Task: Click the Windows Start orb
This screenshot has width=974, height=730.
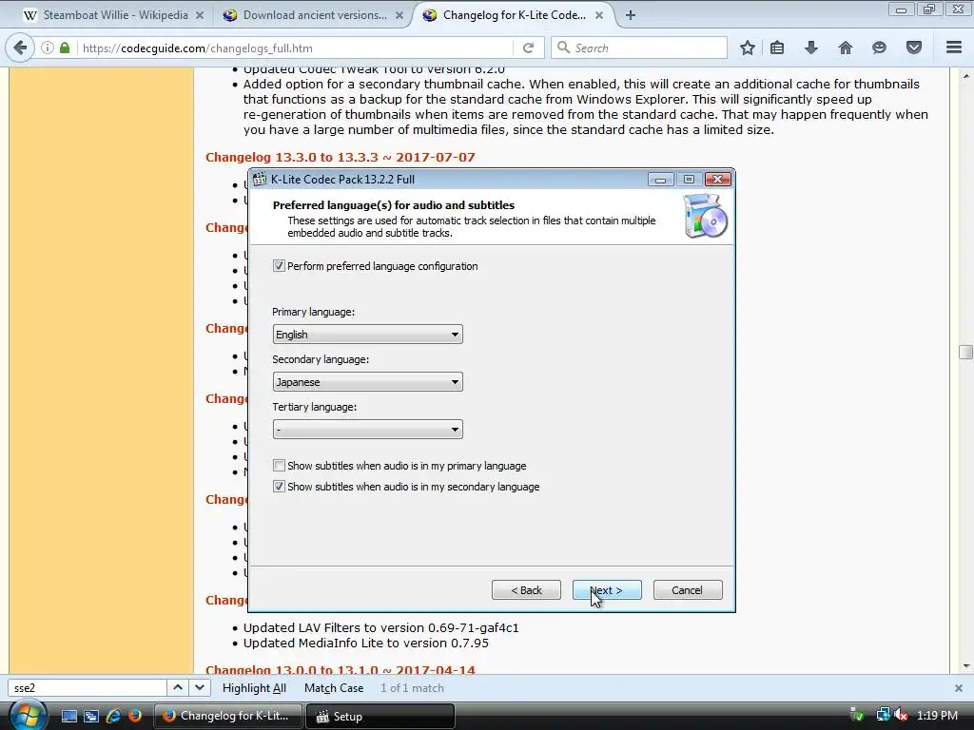Action: pos(28,715)
